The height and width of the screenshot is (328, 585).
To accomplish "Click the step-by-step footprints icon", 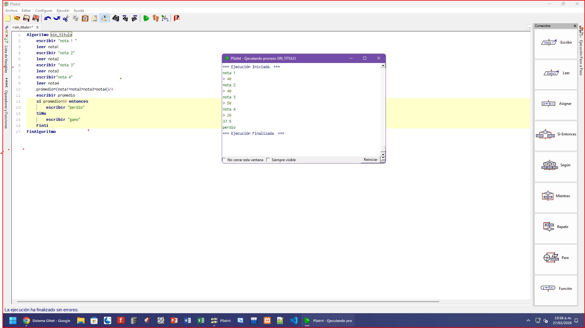I will 156,18.
